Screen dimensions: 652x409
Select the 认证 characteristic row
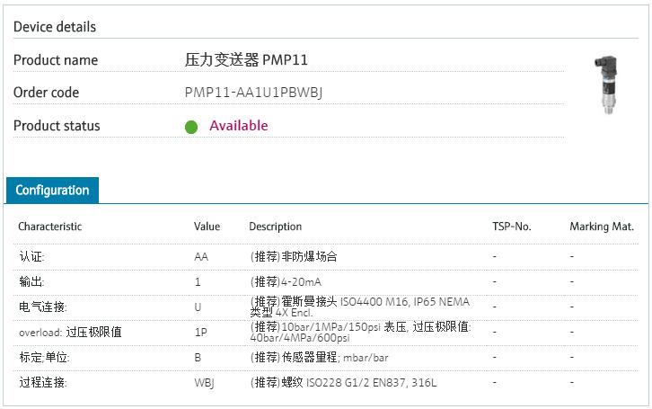(31, 257)
